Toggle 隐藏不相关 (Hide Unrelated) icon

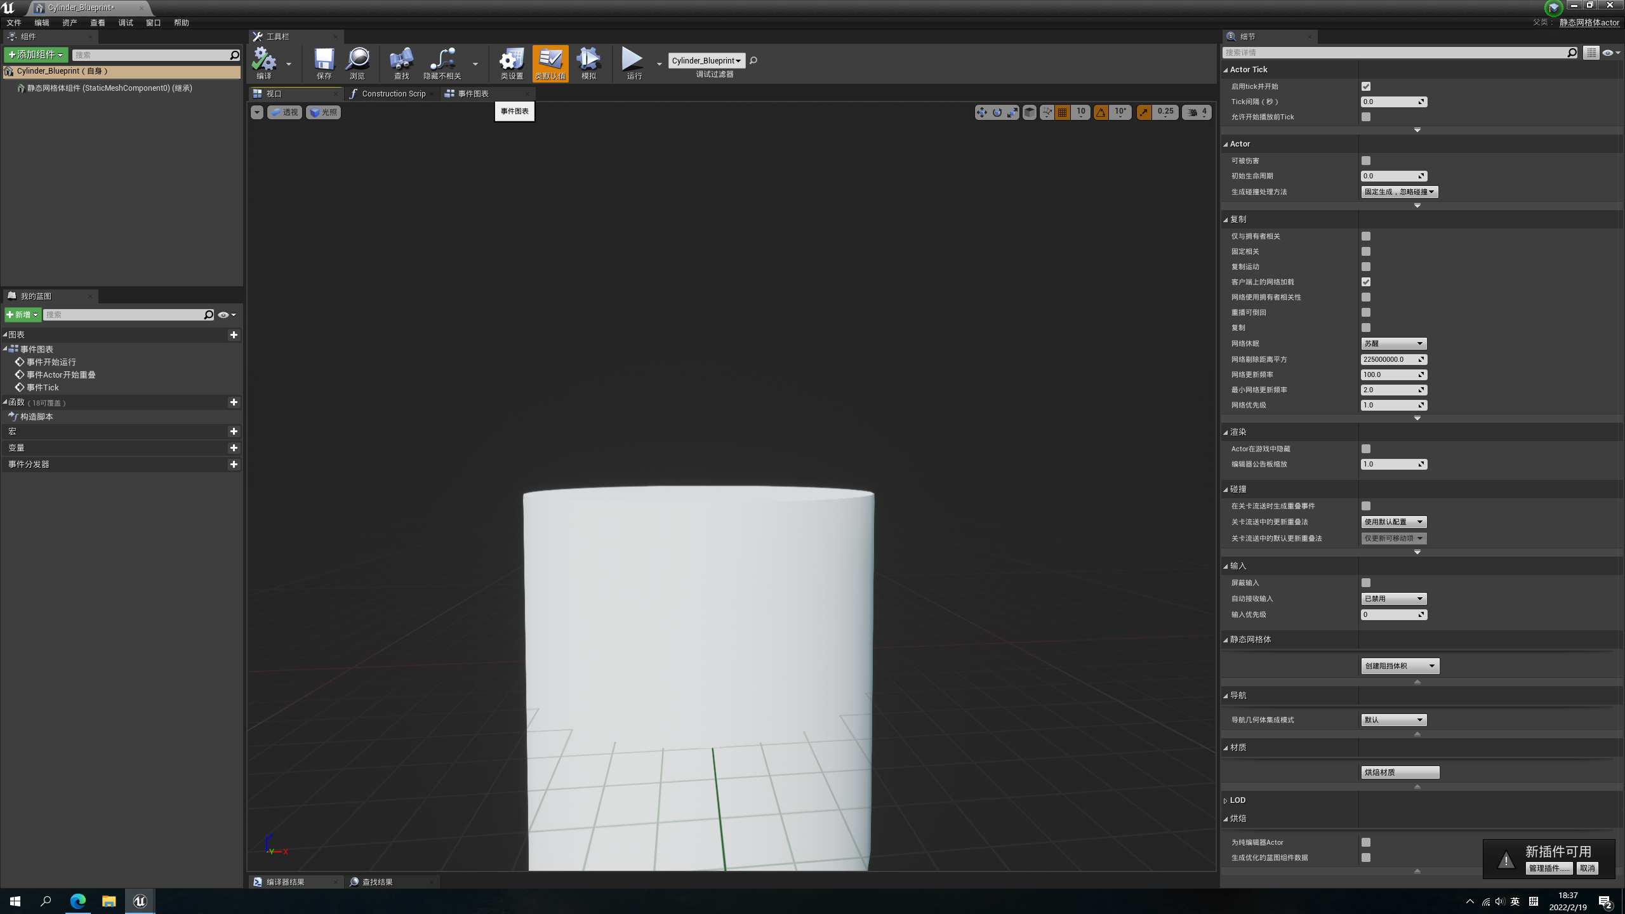[442, 63]
